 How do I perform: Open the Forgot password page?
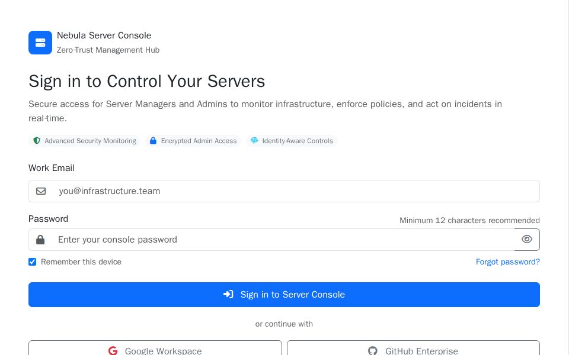[508, 262]
